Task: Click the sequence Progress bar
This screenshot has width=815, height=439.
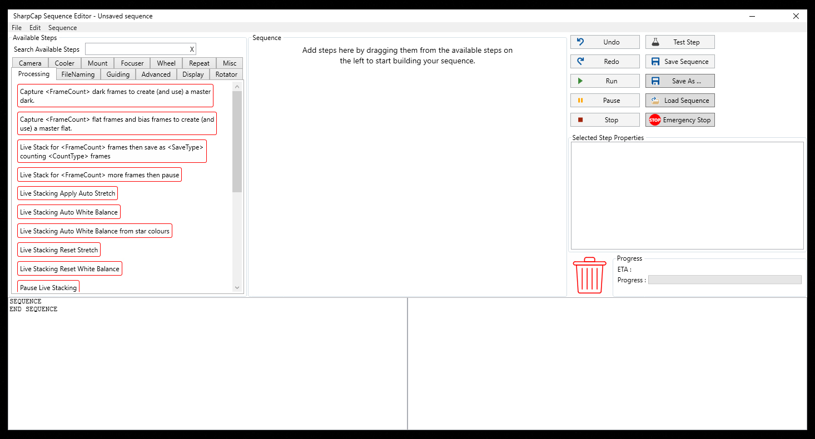Action: (725, 280)
